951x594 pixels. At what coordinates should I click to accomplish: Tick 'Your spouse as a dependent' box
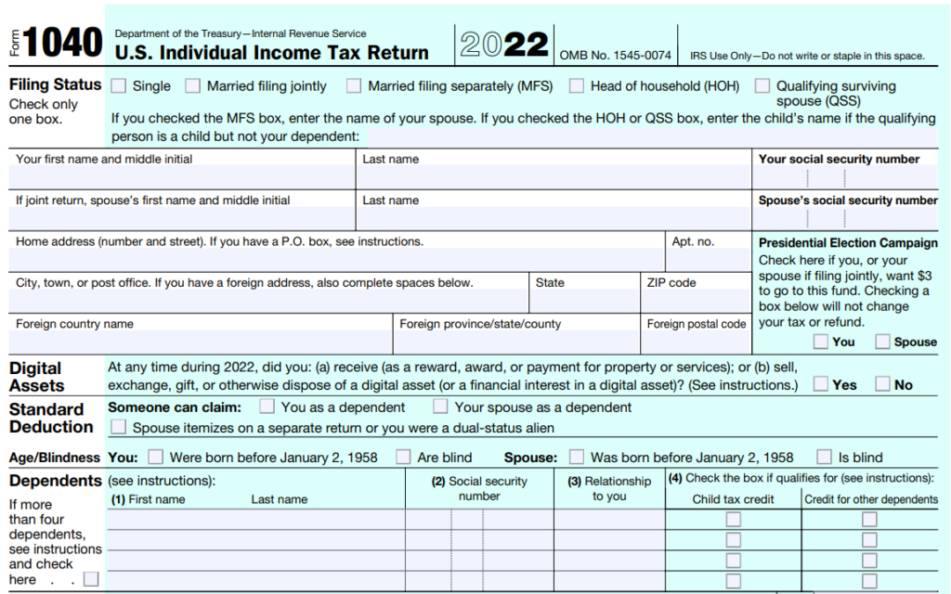(x=440, y=407)
